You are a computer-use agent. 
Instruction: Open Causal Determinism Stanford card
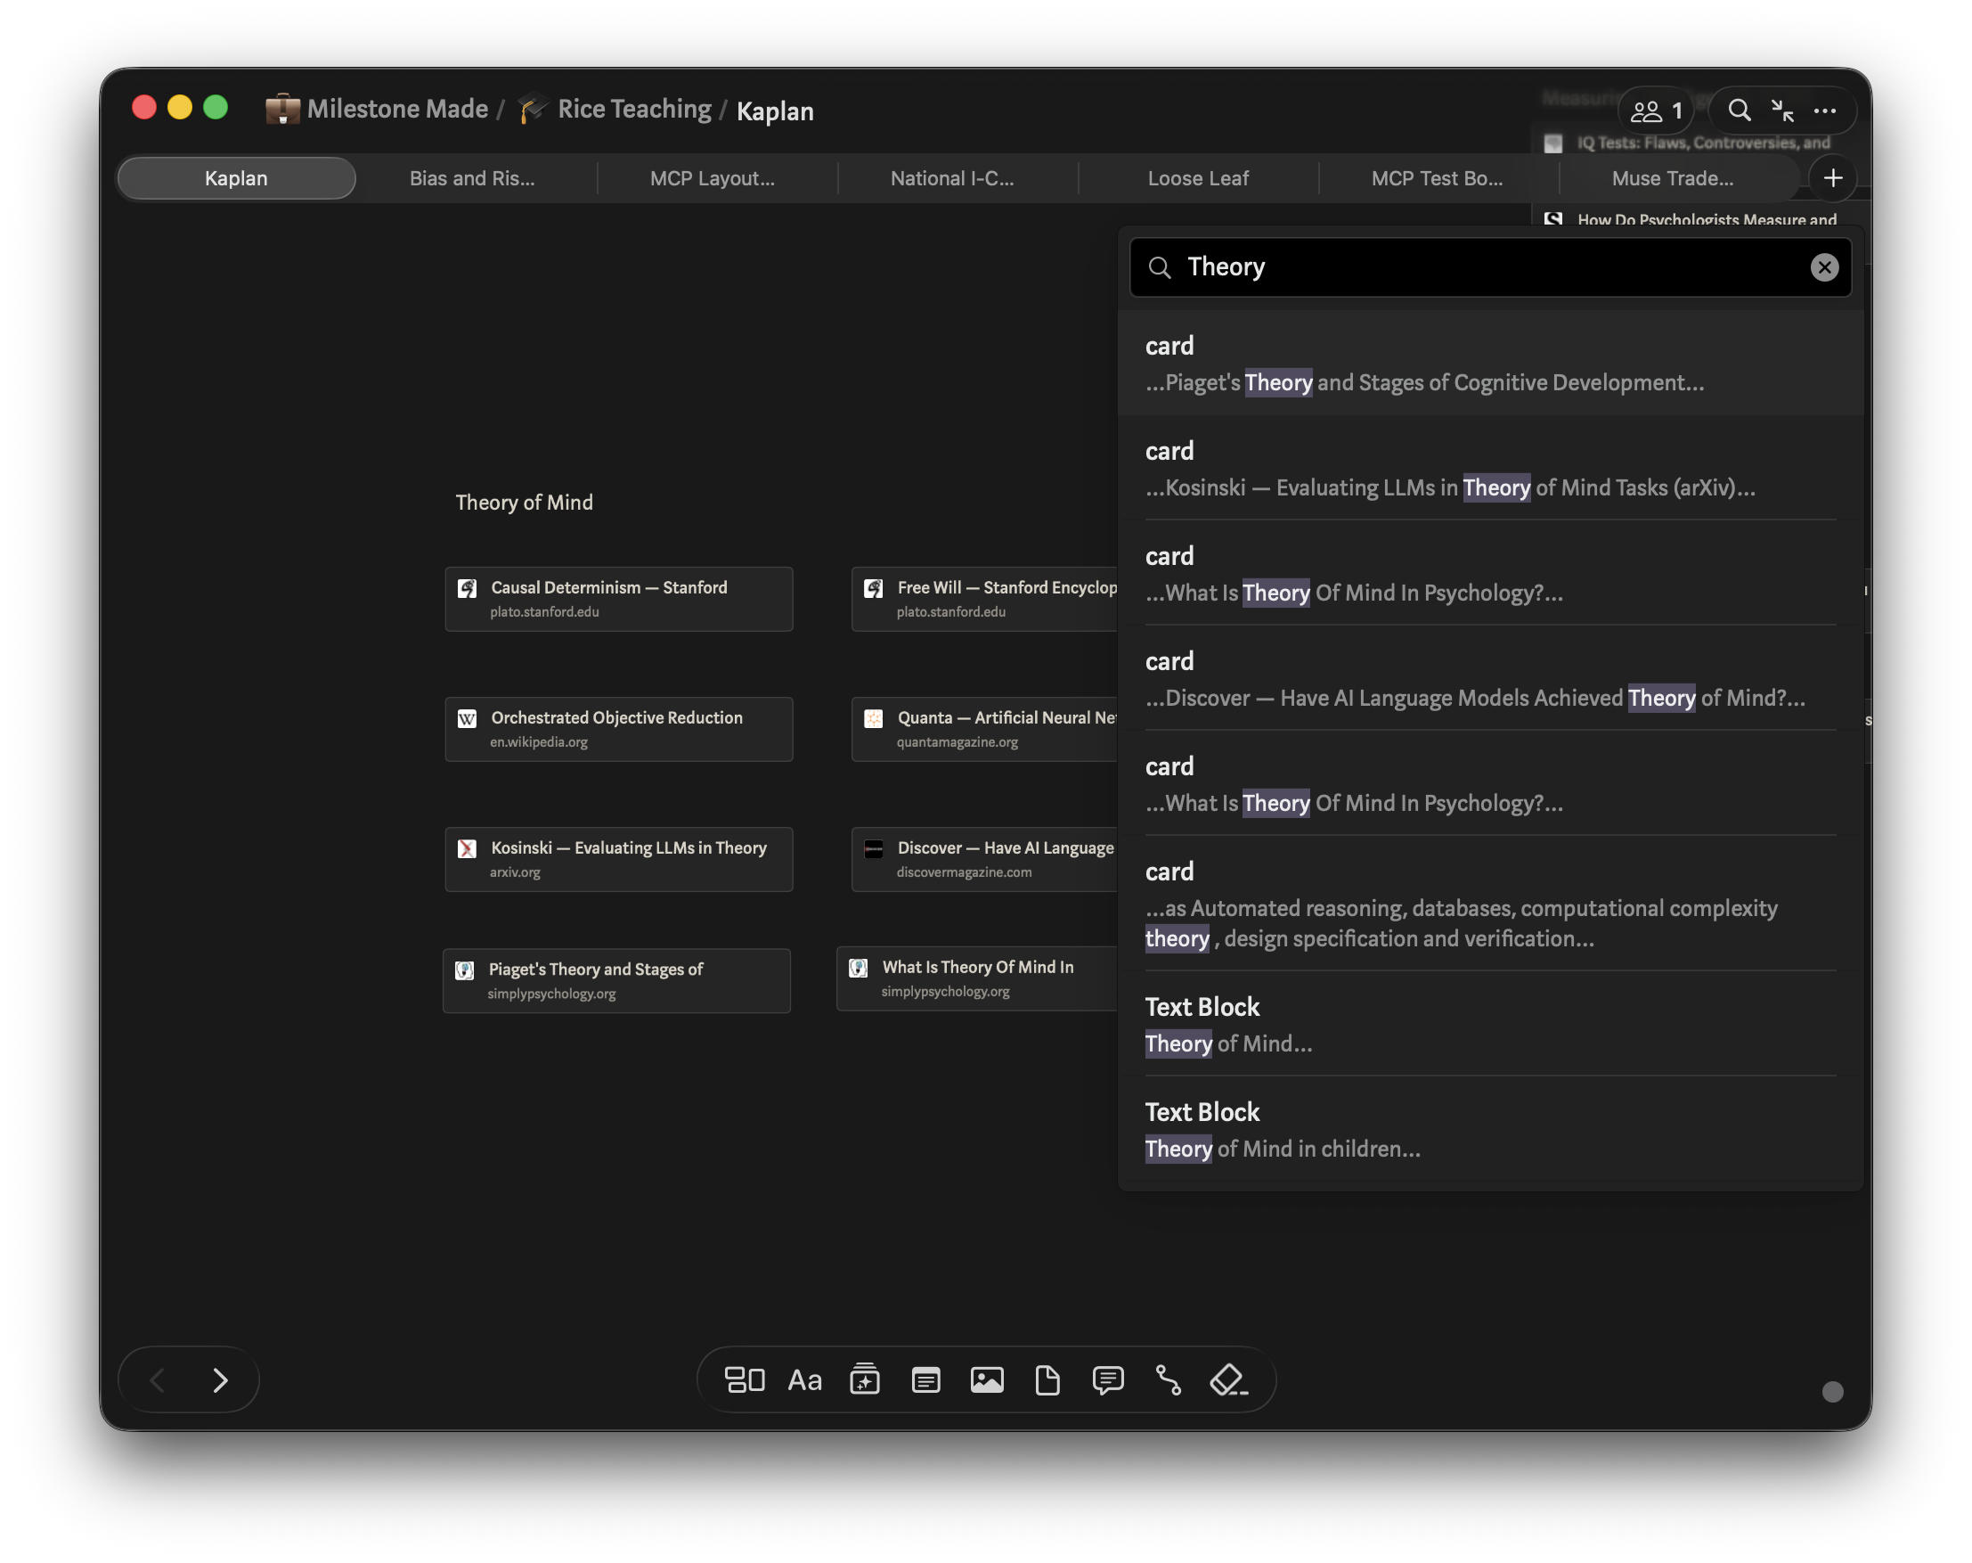(x=618, y=599)
